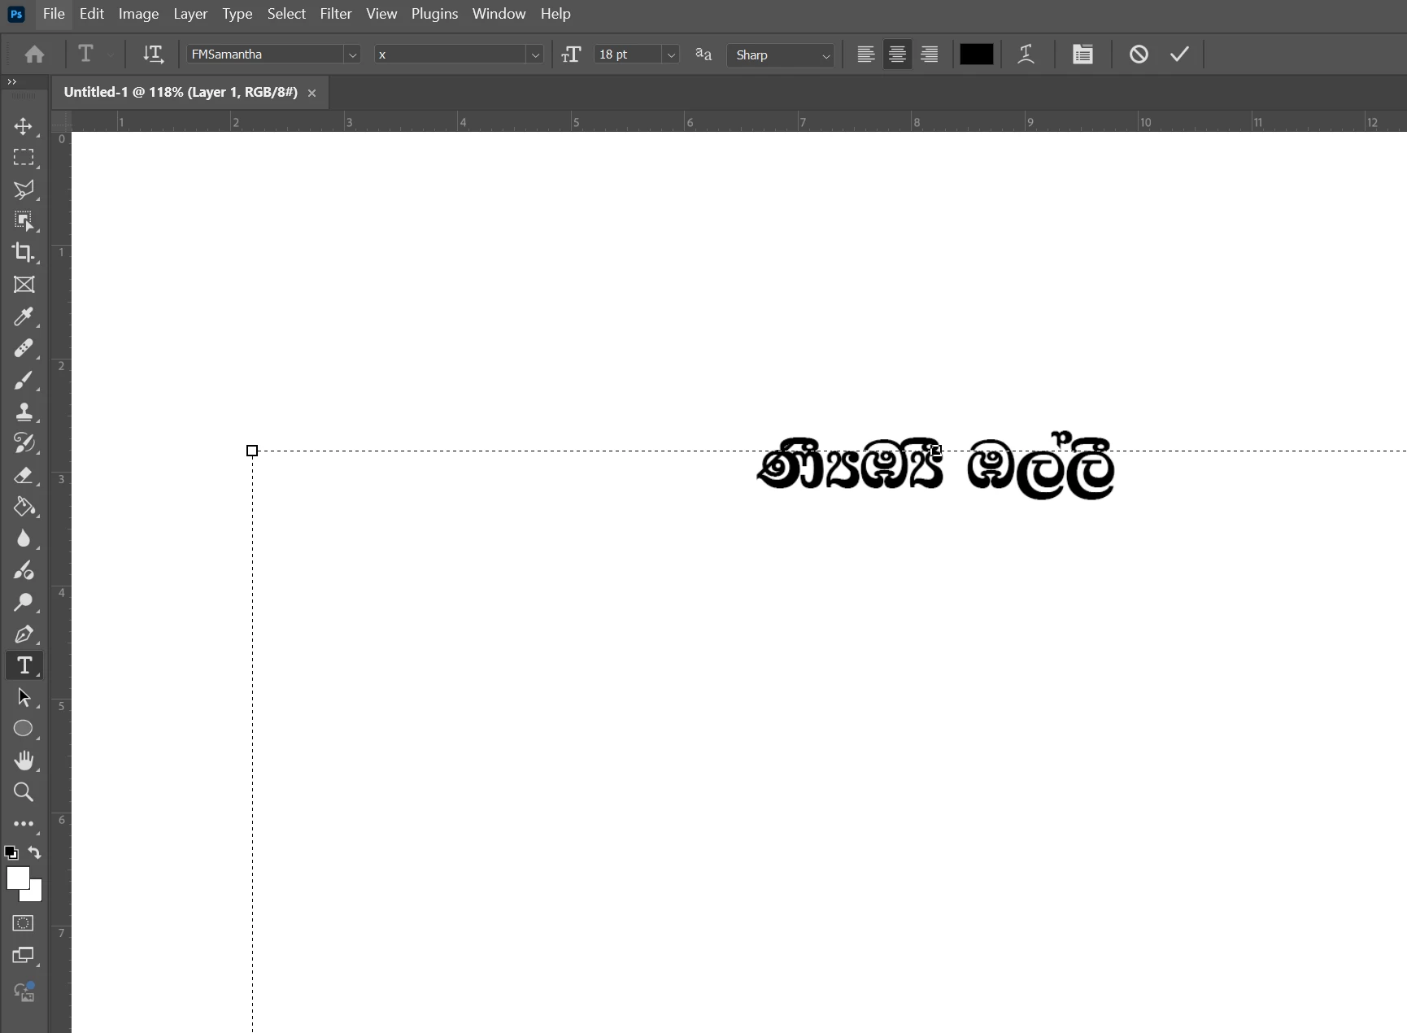Select the Polygonal Lasso tool
Viewport: 1407px width, 1033px height.
24,190
